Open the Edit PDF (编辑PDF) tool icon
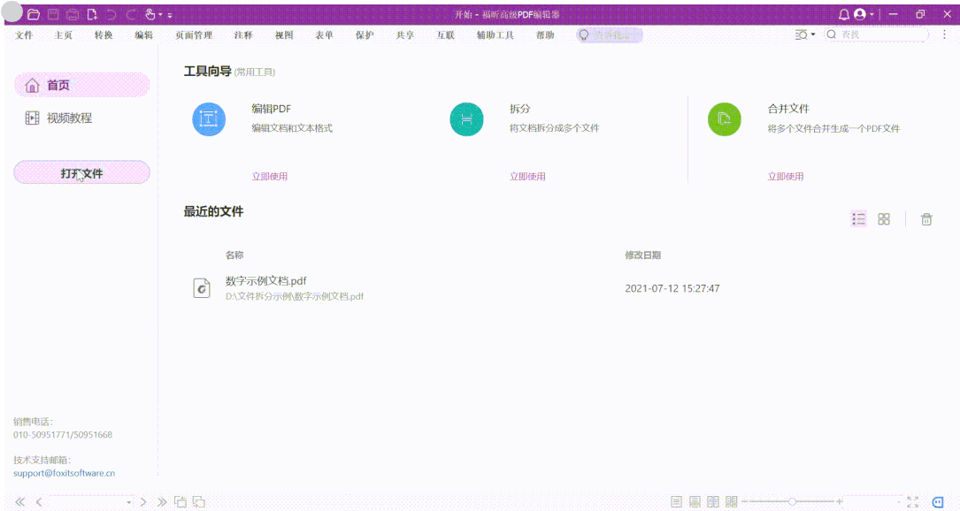The width and height of the screenshot is (960, 511). [209, 118]
